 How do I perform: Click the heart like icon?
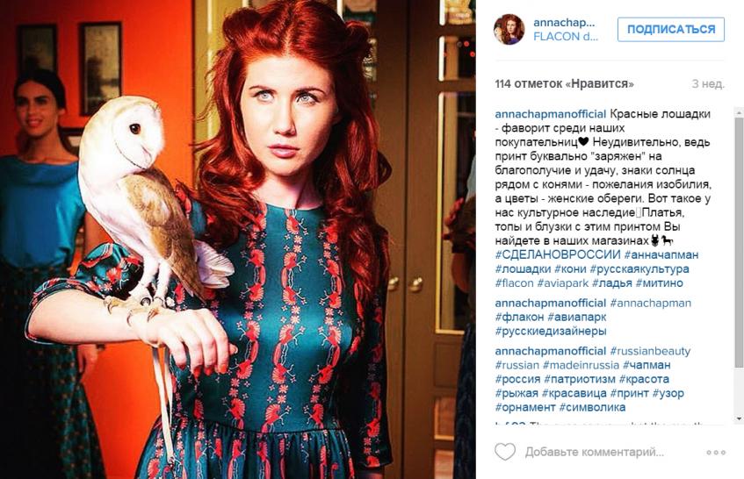(505, 452)
